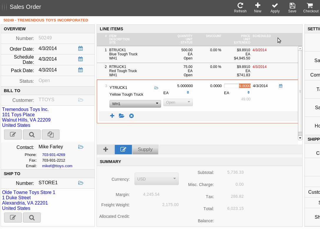Viewport: 320px width, 229px height.
Task: Click the search button under Bill To address
Action: point(32,135)
